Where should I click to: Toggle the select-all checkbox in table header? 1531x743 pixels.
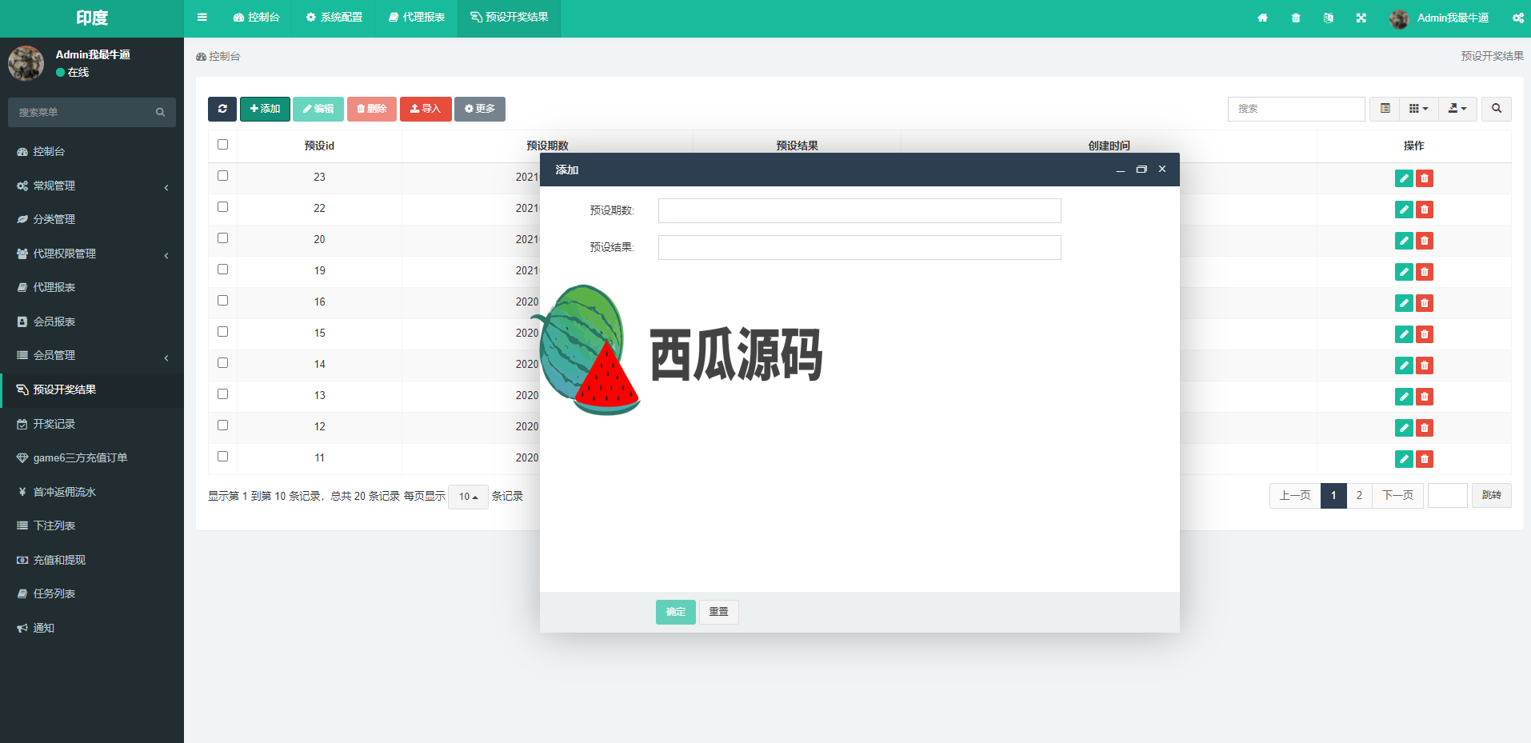(222, 145)
